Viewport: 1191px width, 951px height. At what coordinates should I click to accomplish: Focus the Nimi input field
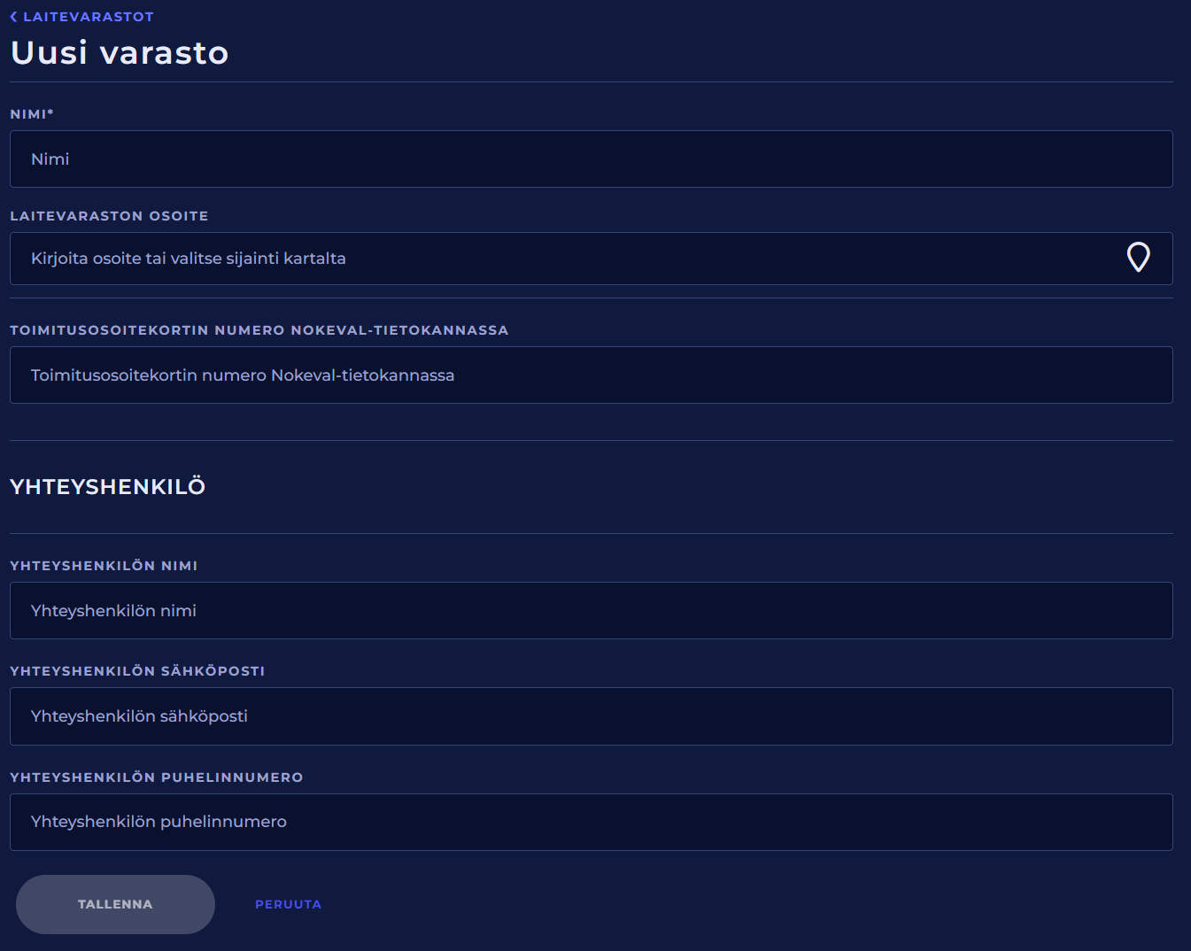click(591, 159)
